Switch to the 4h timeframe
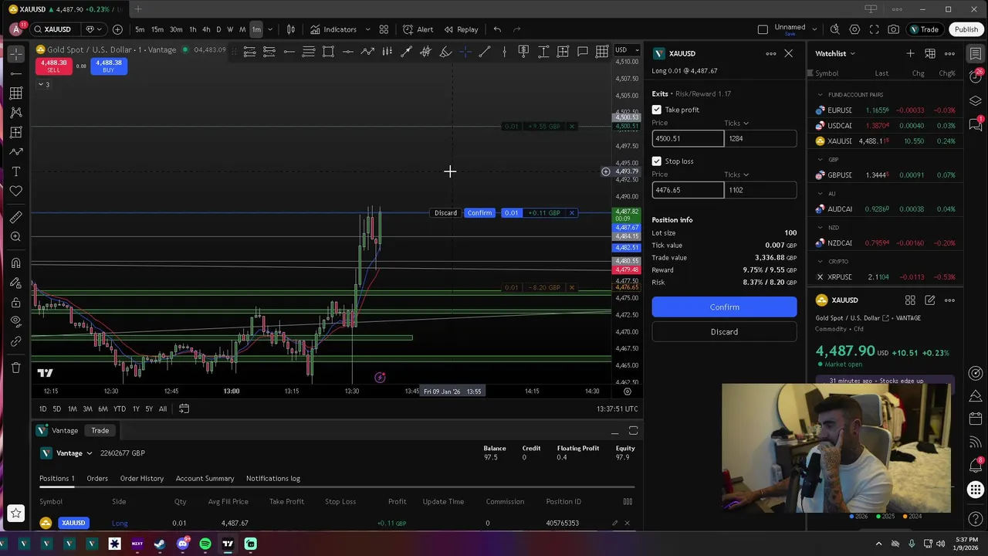 point(206,29)
